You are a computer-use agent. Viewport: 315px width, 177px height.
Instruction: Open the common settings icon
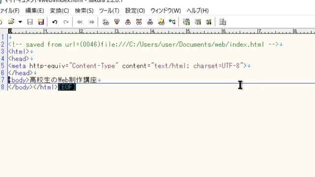(209, 22)
